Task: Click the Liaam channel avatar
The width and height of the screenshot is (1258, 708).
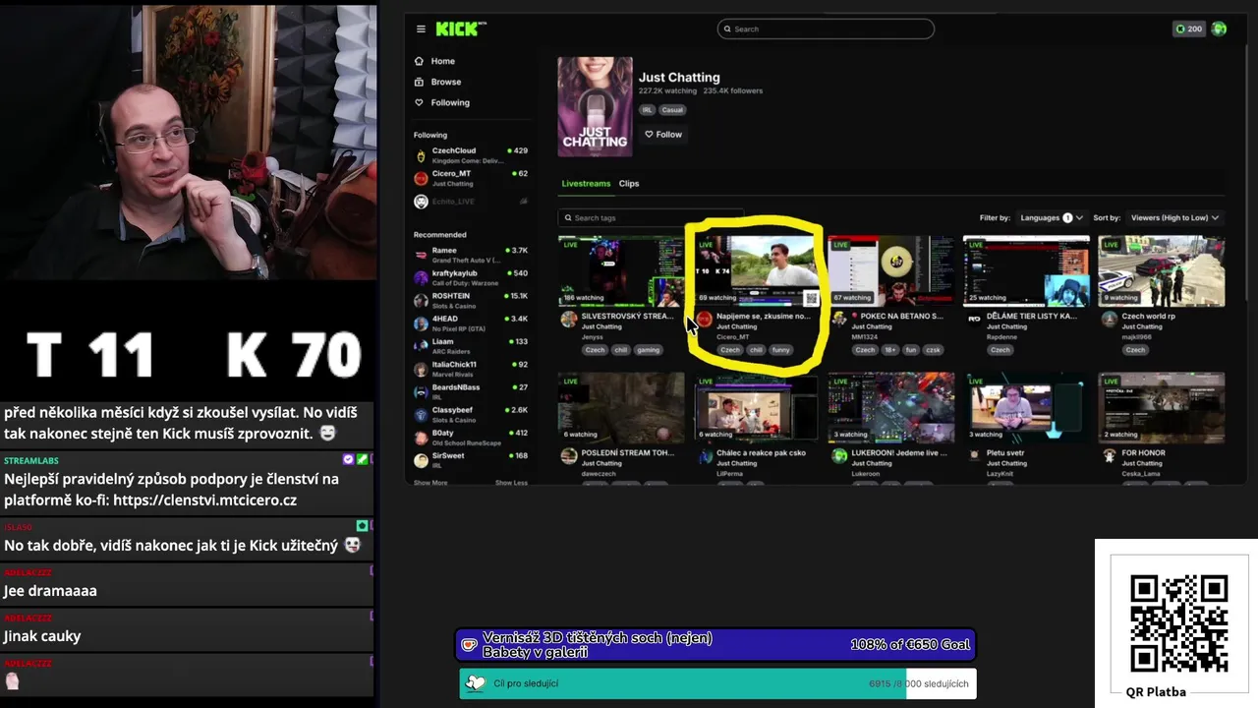Action: click(x=421, y=346)
